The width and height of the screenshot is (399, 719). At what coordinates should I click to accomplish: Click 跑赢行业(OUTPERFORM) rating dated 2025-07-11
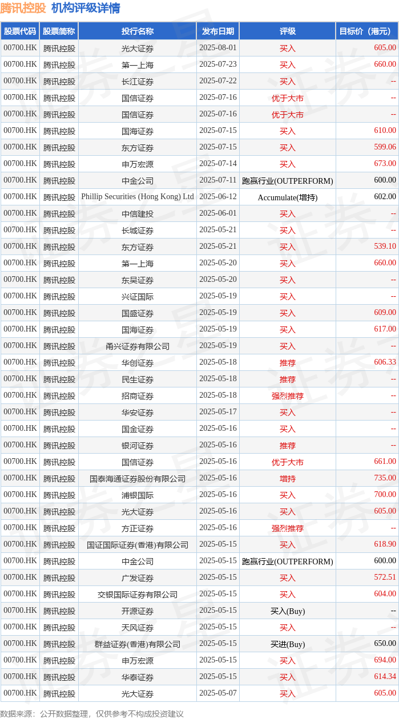(288, 181)
